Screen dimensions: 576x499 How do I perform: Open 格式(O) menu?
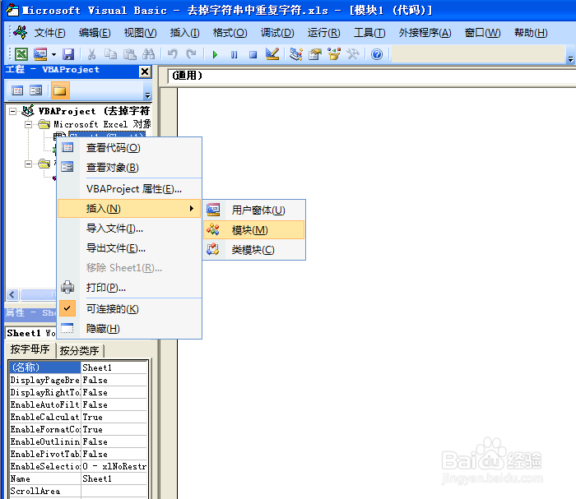click(x=230, y=33)
